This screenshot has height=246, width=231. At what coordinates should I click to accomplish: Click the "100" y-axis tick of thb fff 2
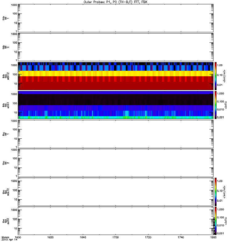point(15,43)
